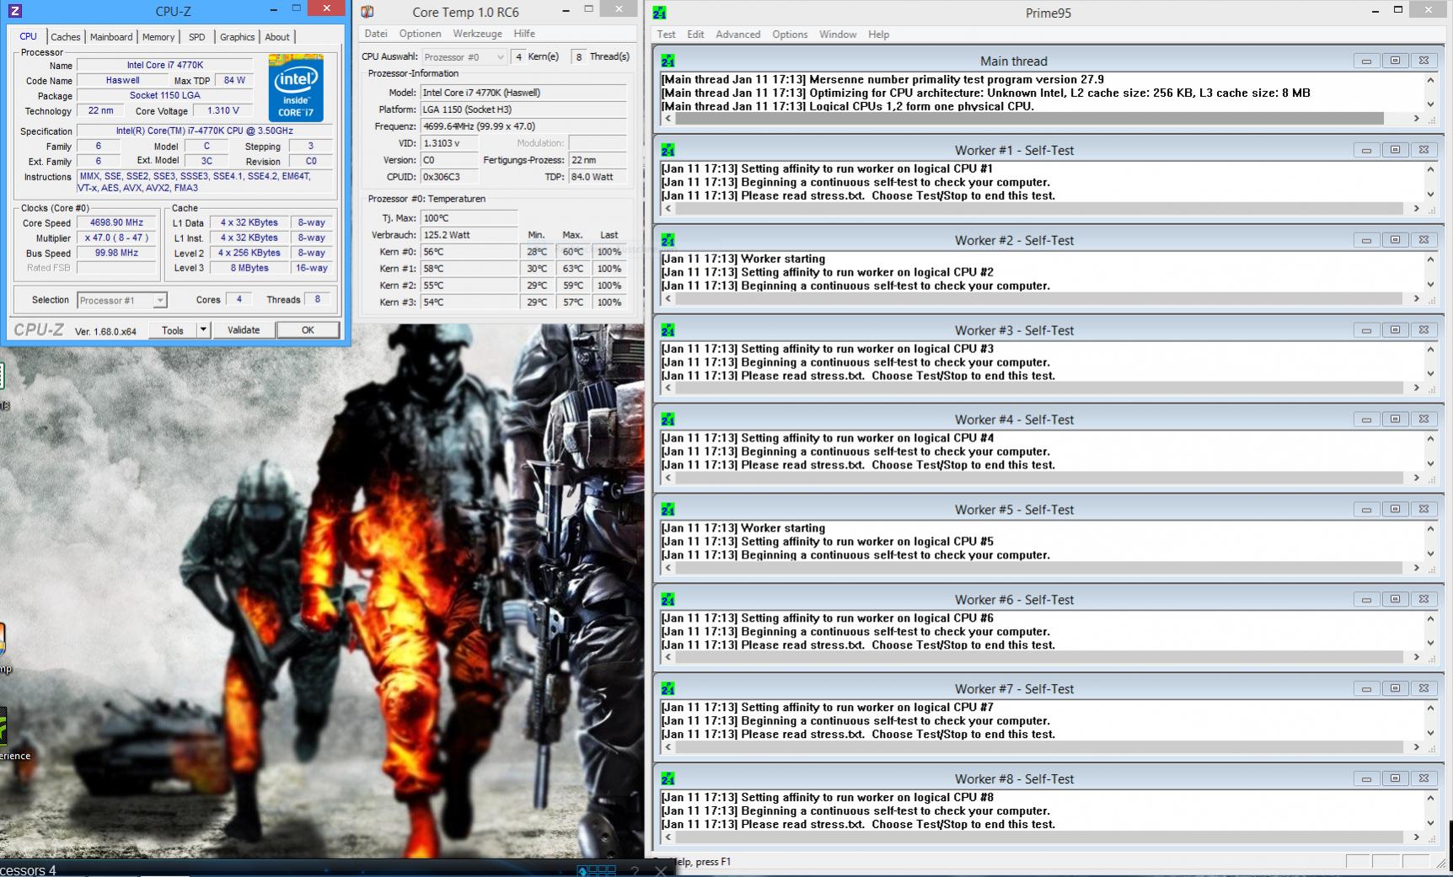
Task: Open the Werkzeuge menu in Core Temp
Action: pos(478,34)
